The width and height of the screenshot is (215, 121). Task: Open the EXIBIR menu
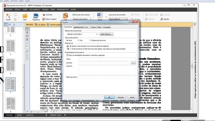point(25,10)
